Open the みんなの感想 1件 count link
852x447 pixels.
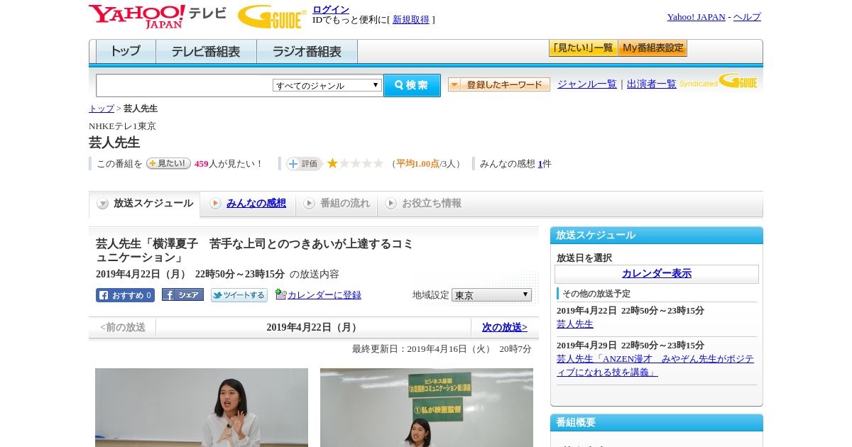[540, 164]
